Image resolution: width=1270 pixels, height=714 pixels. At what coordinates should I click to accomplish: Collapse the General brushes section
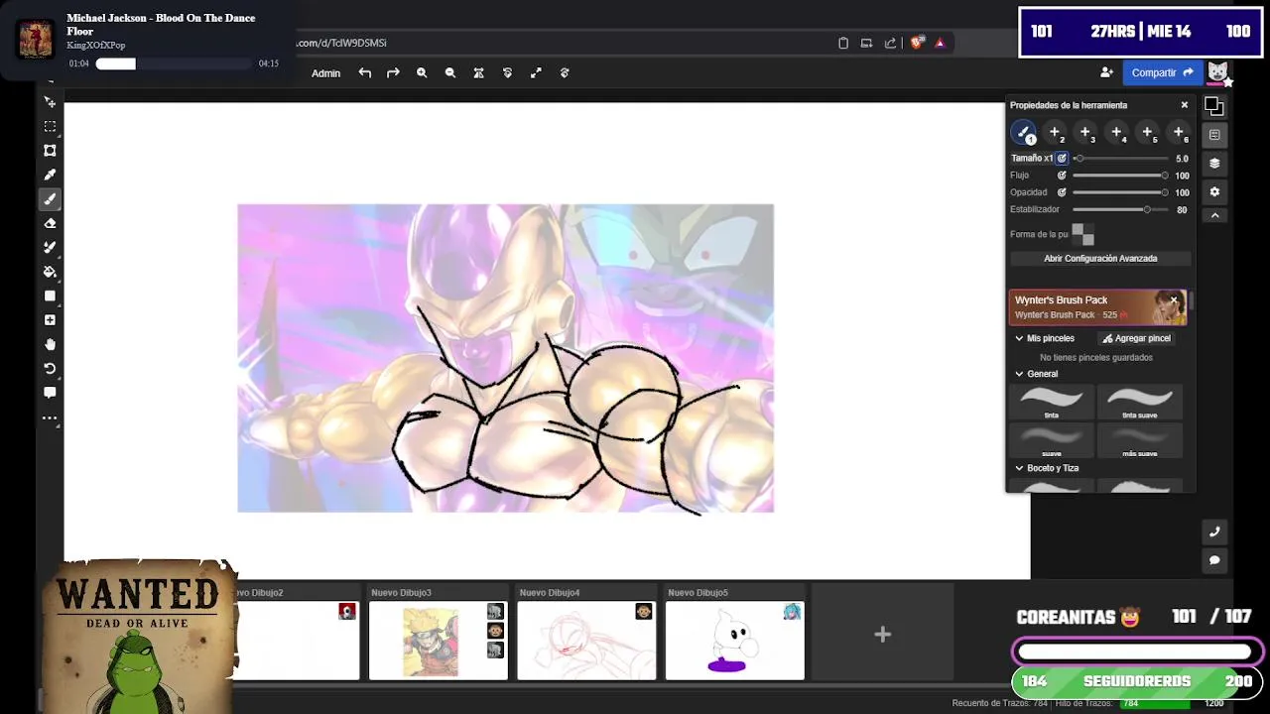[x=1019, y=374]
